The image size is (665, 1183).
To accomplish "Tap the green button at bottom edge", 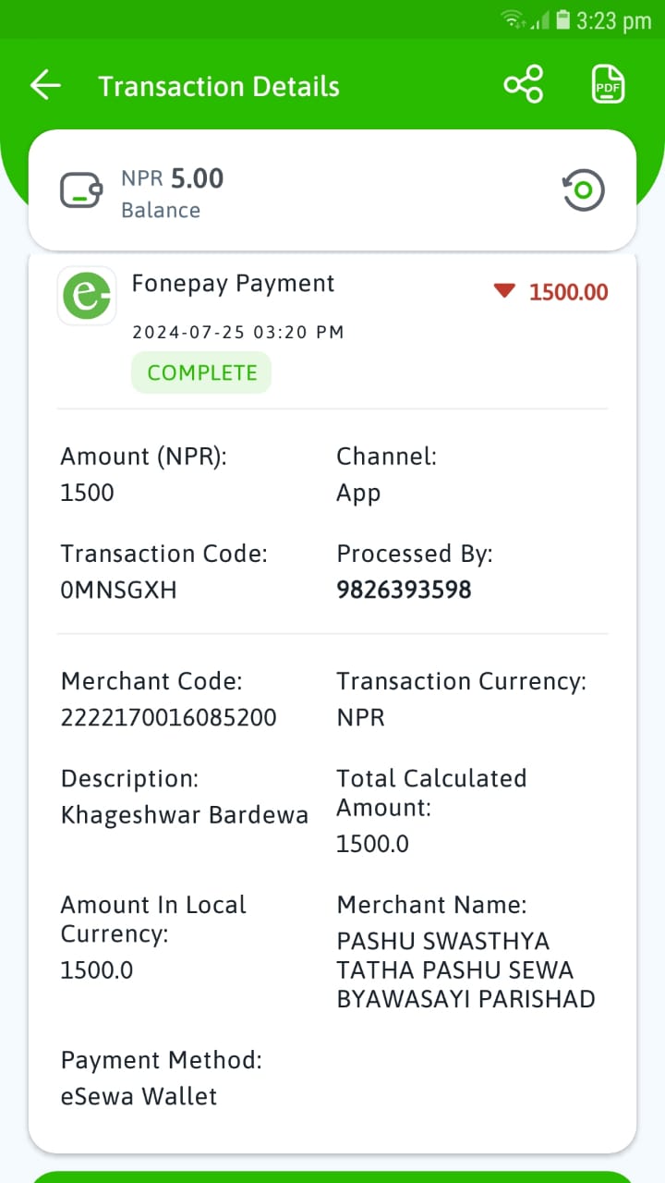I will tap(332, 1177).
